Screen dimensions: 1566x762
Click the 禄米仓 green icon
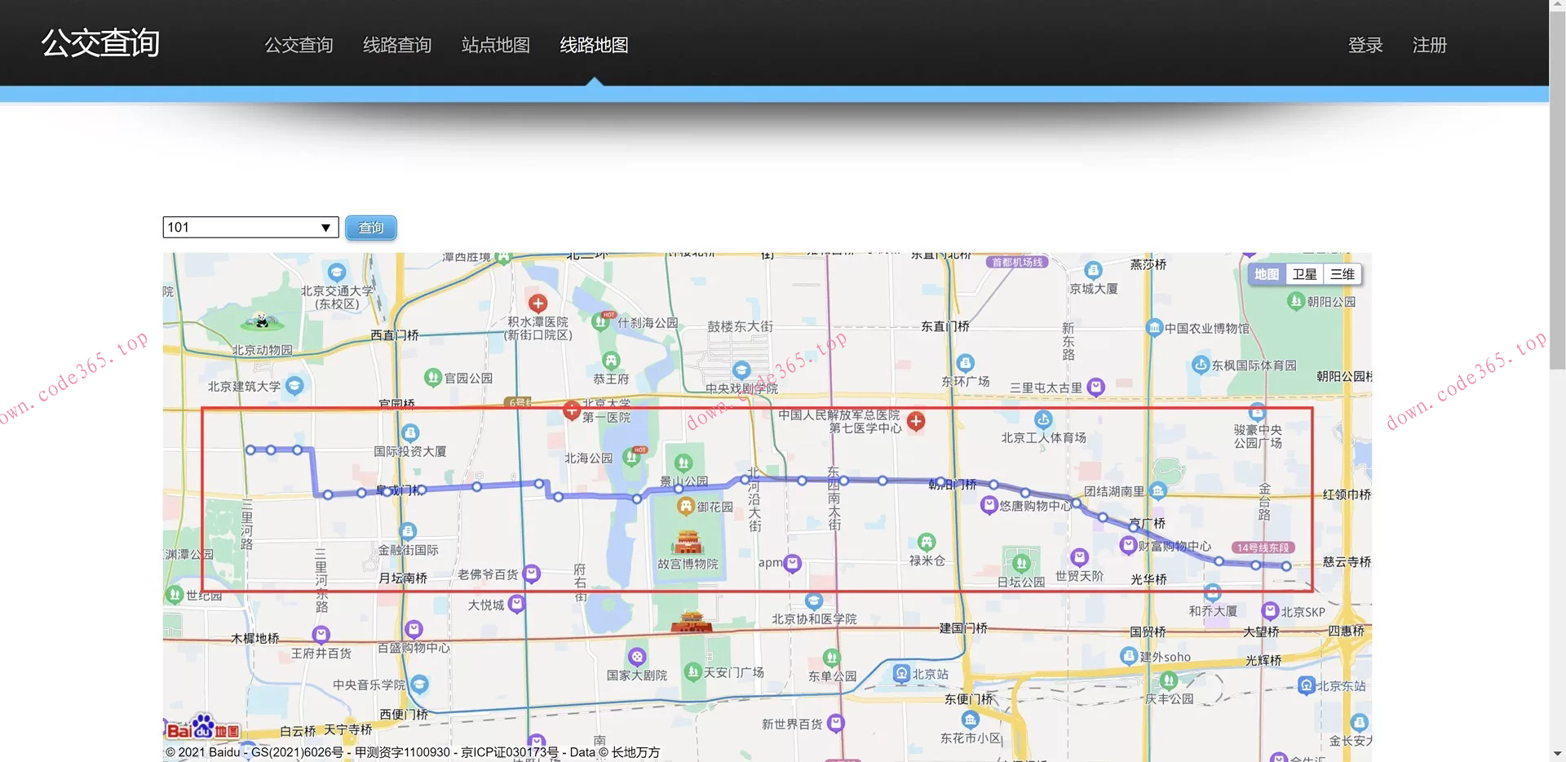[x=927, y=542]
